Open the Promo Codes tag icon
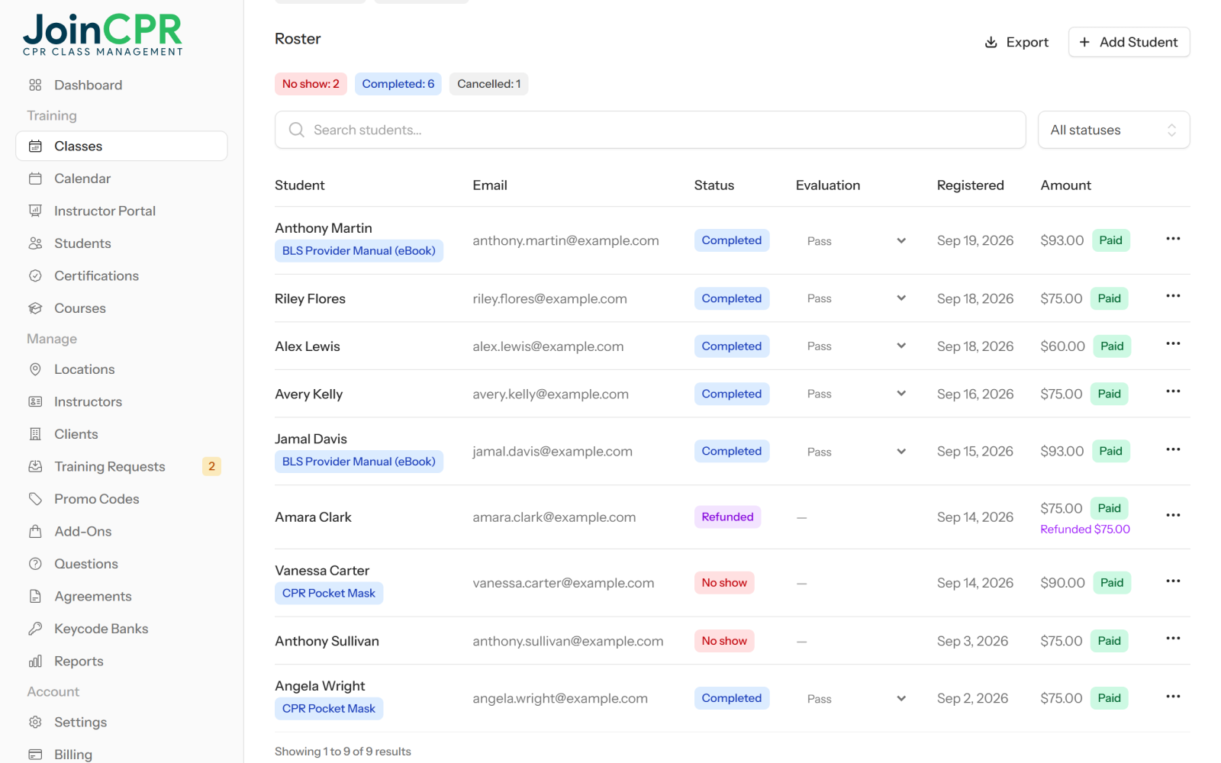Viewport: 1221px width, 763px height. tap(35, 499)
